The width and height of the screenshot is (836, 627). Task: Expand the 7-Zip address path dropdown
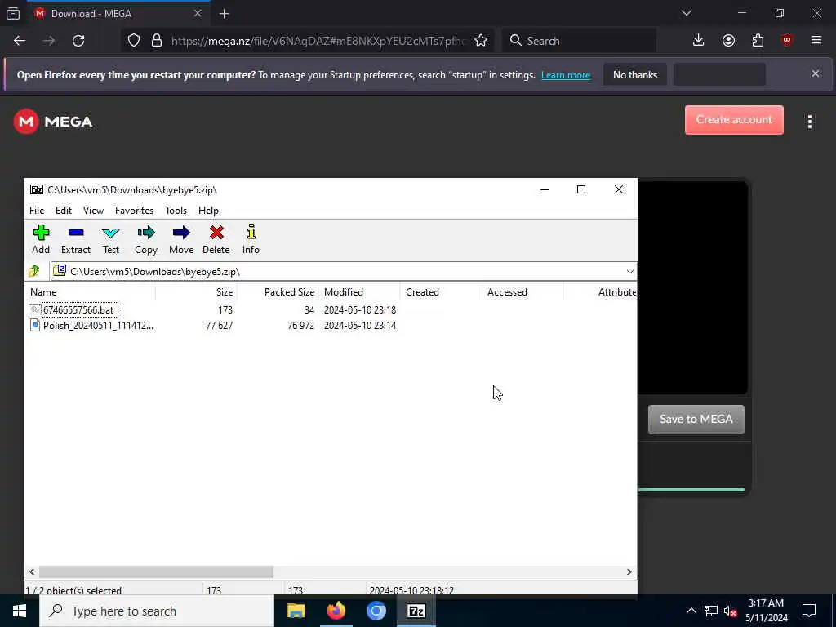point(629,271)
